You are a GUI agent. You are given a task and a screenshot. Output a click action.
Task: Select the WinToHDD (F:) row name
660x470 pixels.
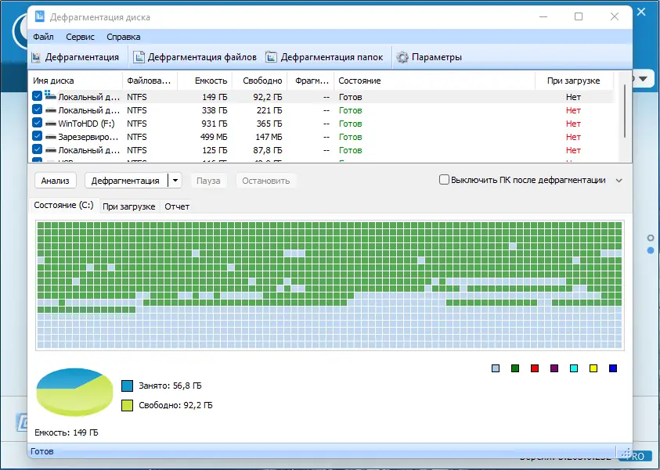(x=86, y=124)
